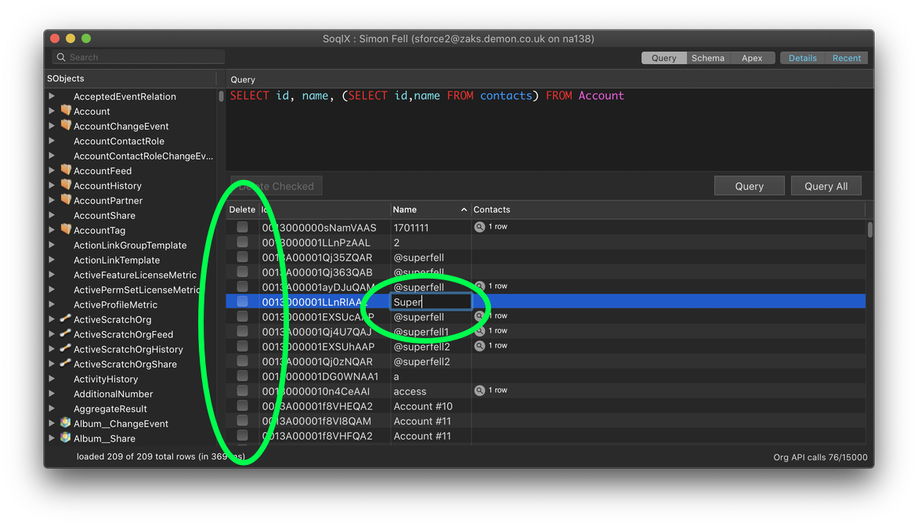Click the Name cell showing access
This screenshot has width=918, height=526.
410,391
